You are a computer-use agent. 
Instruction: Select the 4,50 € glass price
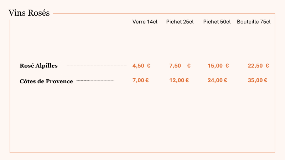coord(141,66)
